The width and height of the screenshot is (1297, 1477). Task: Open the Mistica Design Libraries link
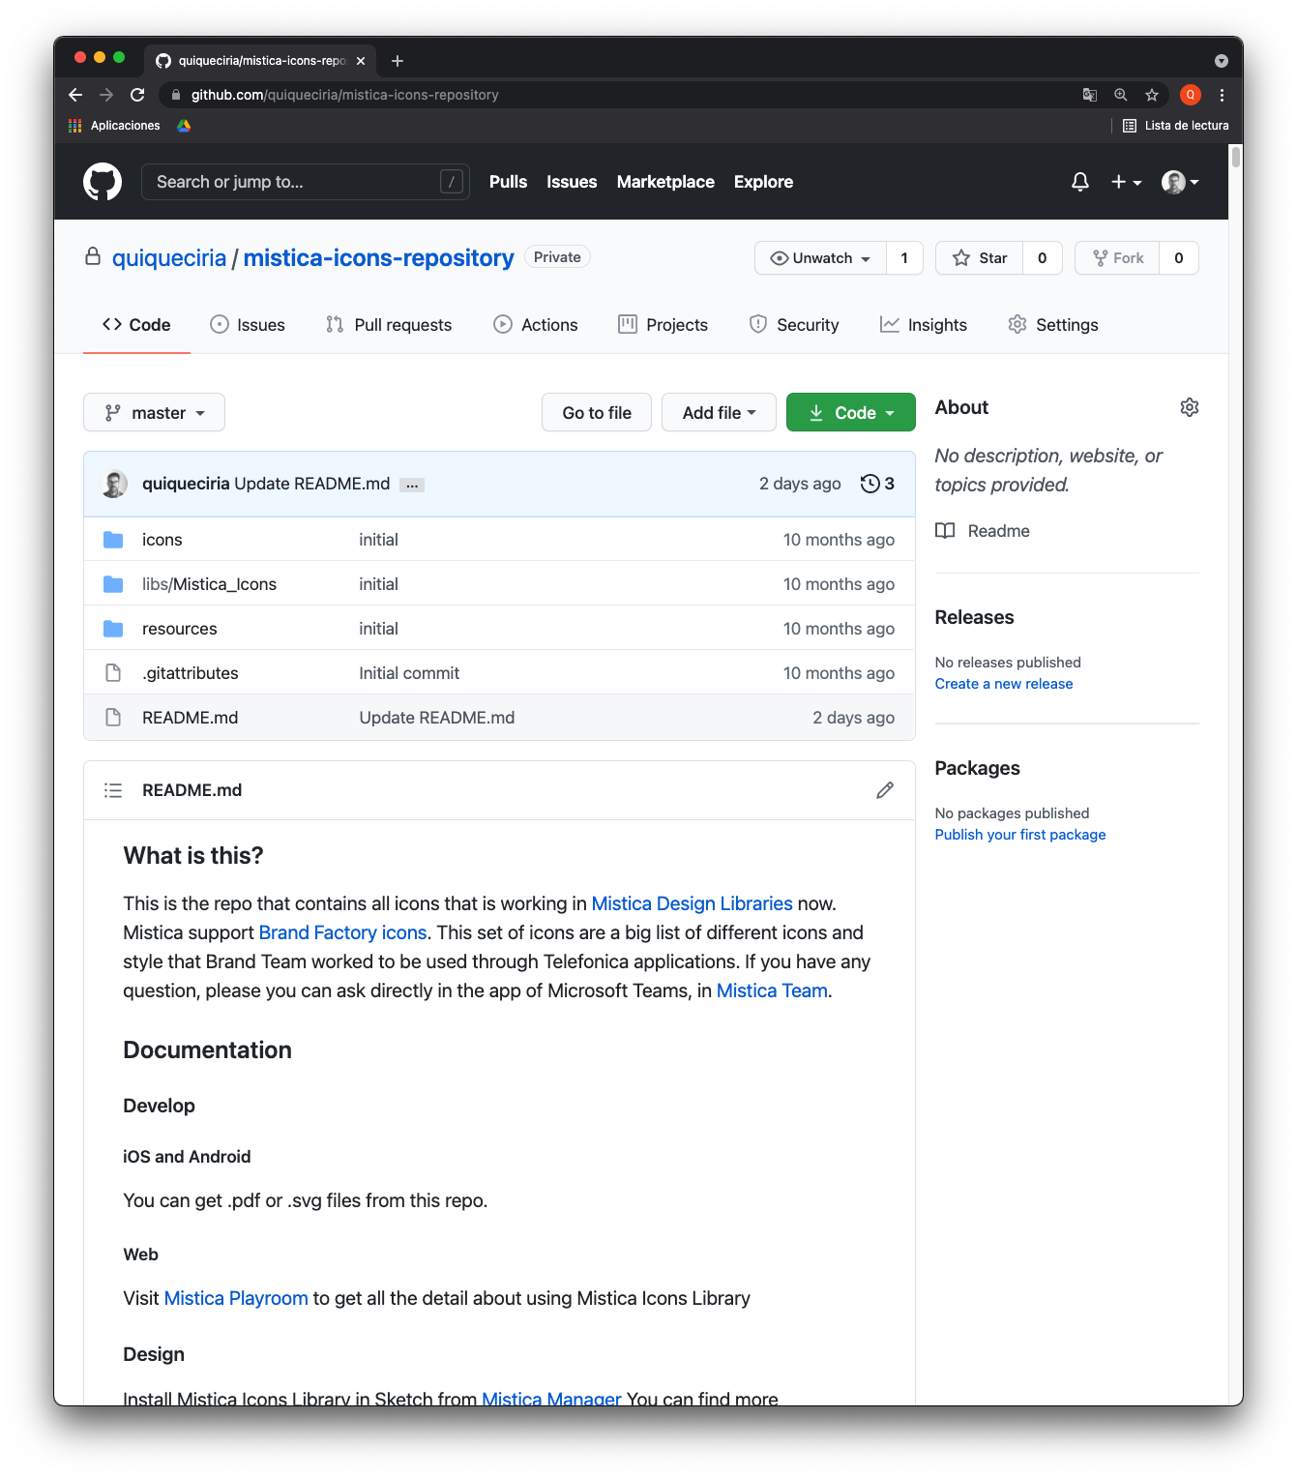coord(692,903)
